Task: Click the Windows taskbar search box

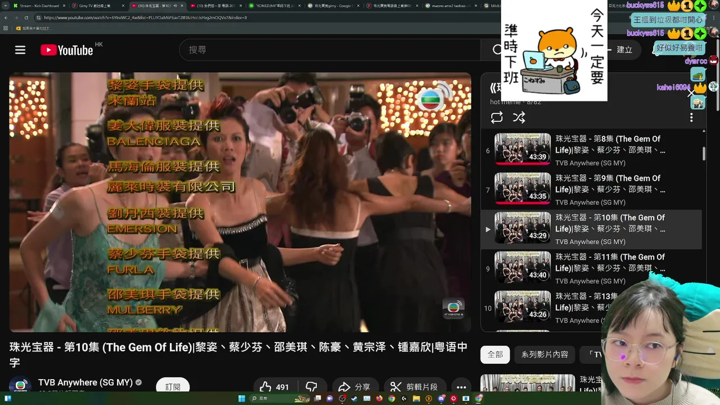Action: click(279, 398)
